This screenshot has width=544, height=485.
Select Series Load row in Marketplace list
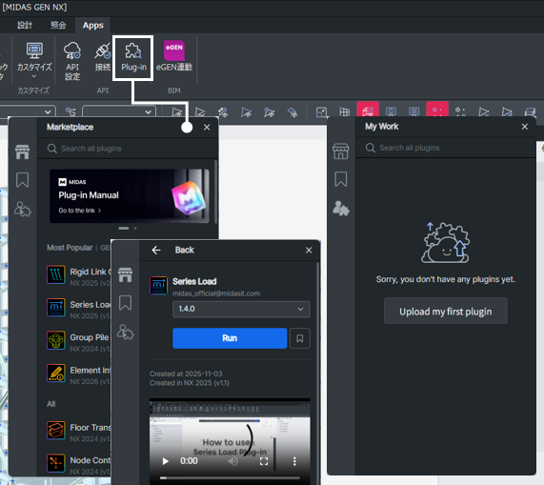78,308
